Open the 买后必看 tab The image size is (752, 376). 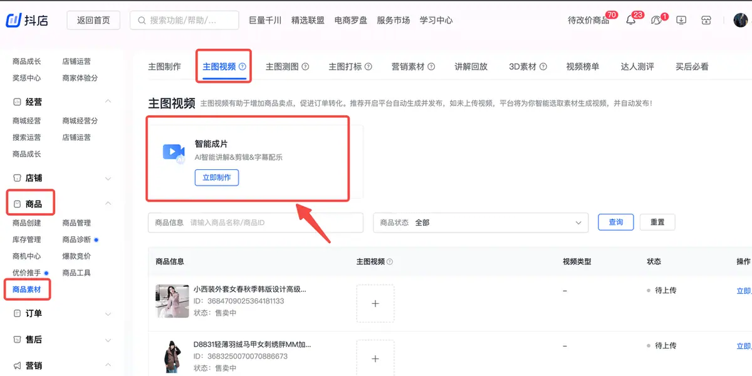tap(692, 66)
